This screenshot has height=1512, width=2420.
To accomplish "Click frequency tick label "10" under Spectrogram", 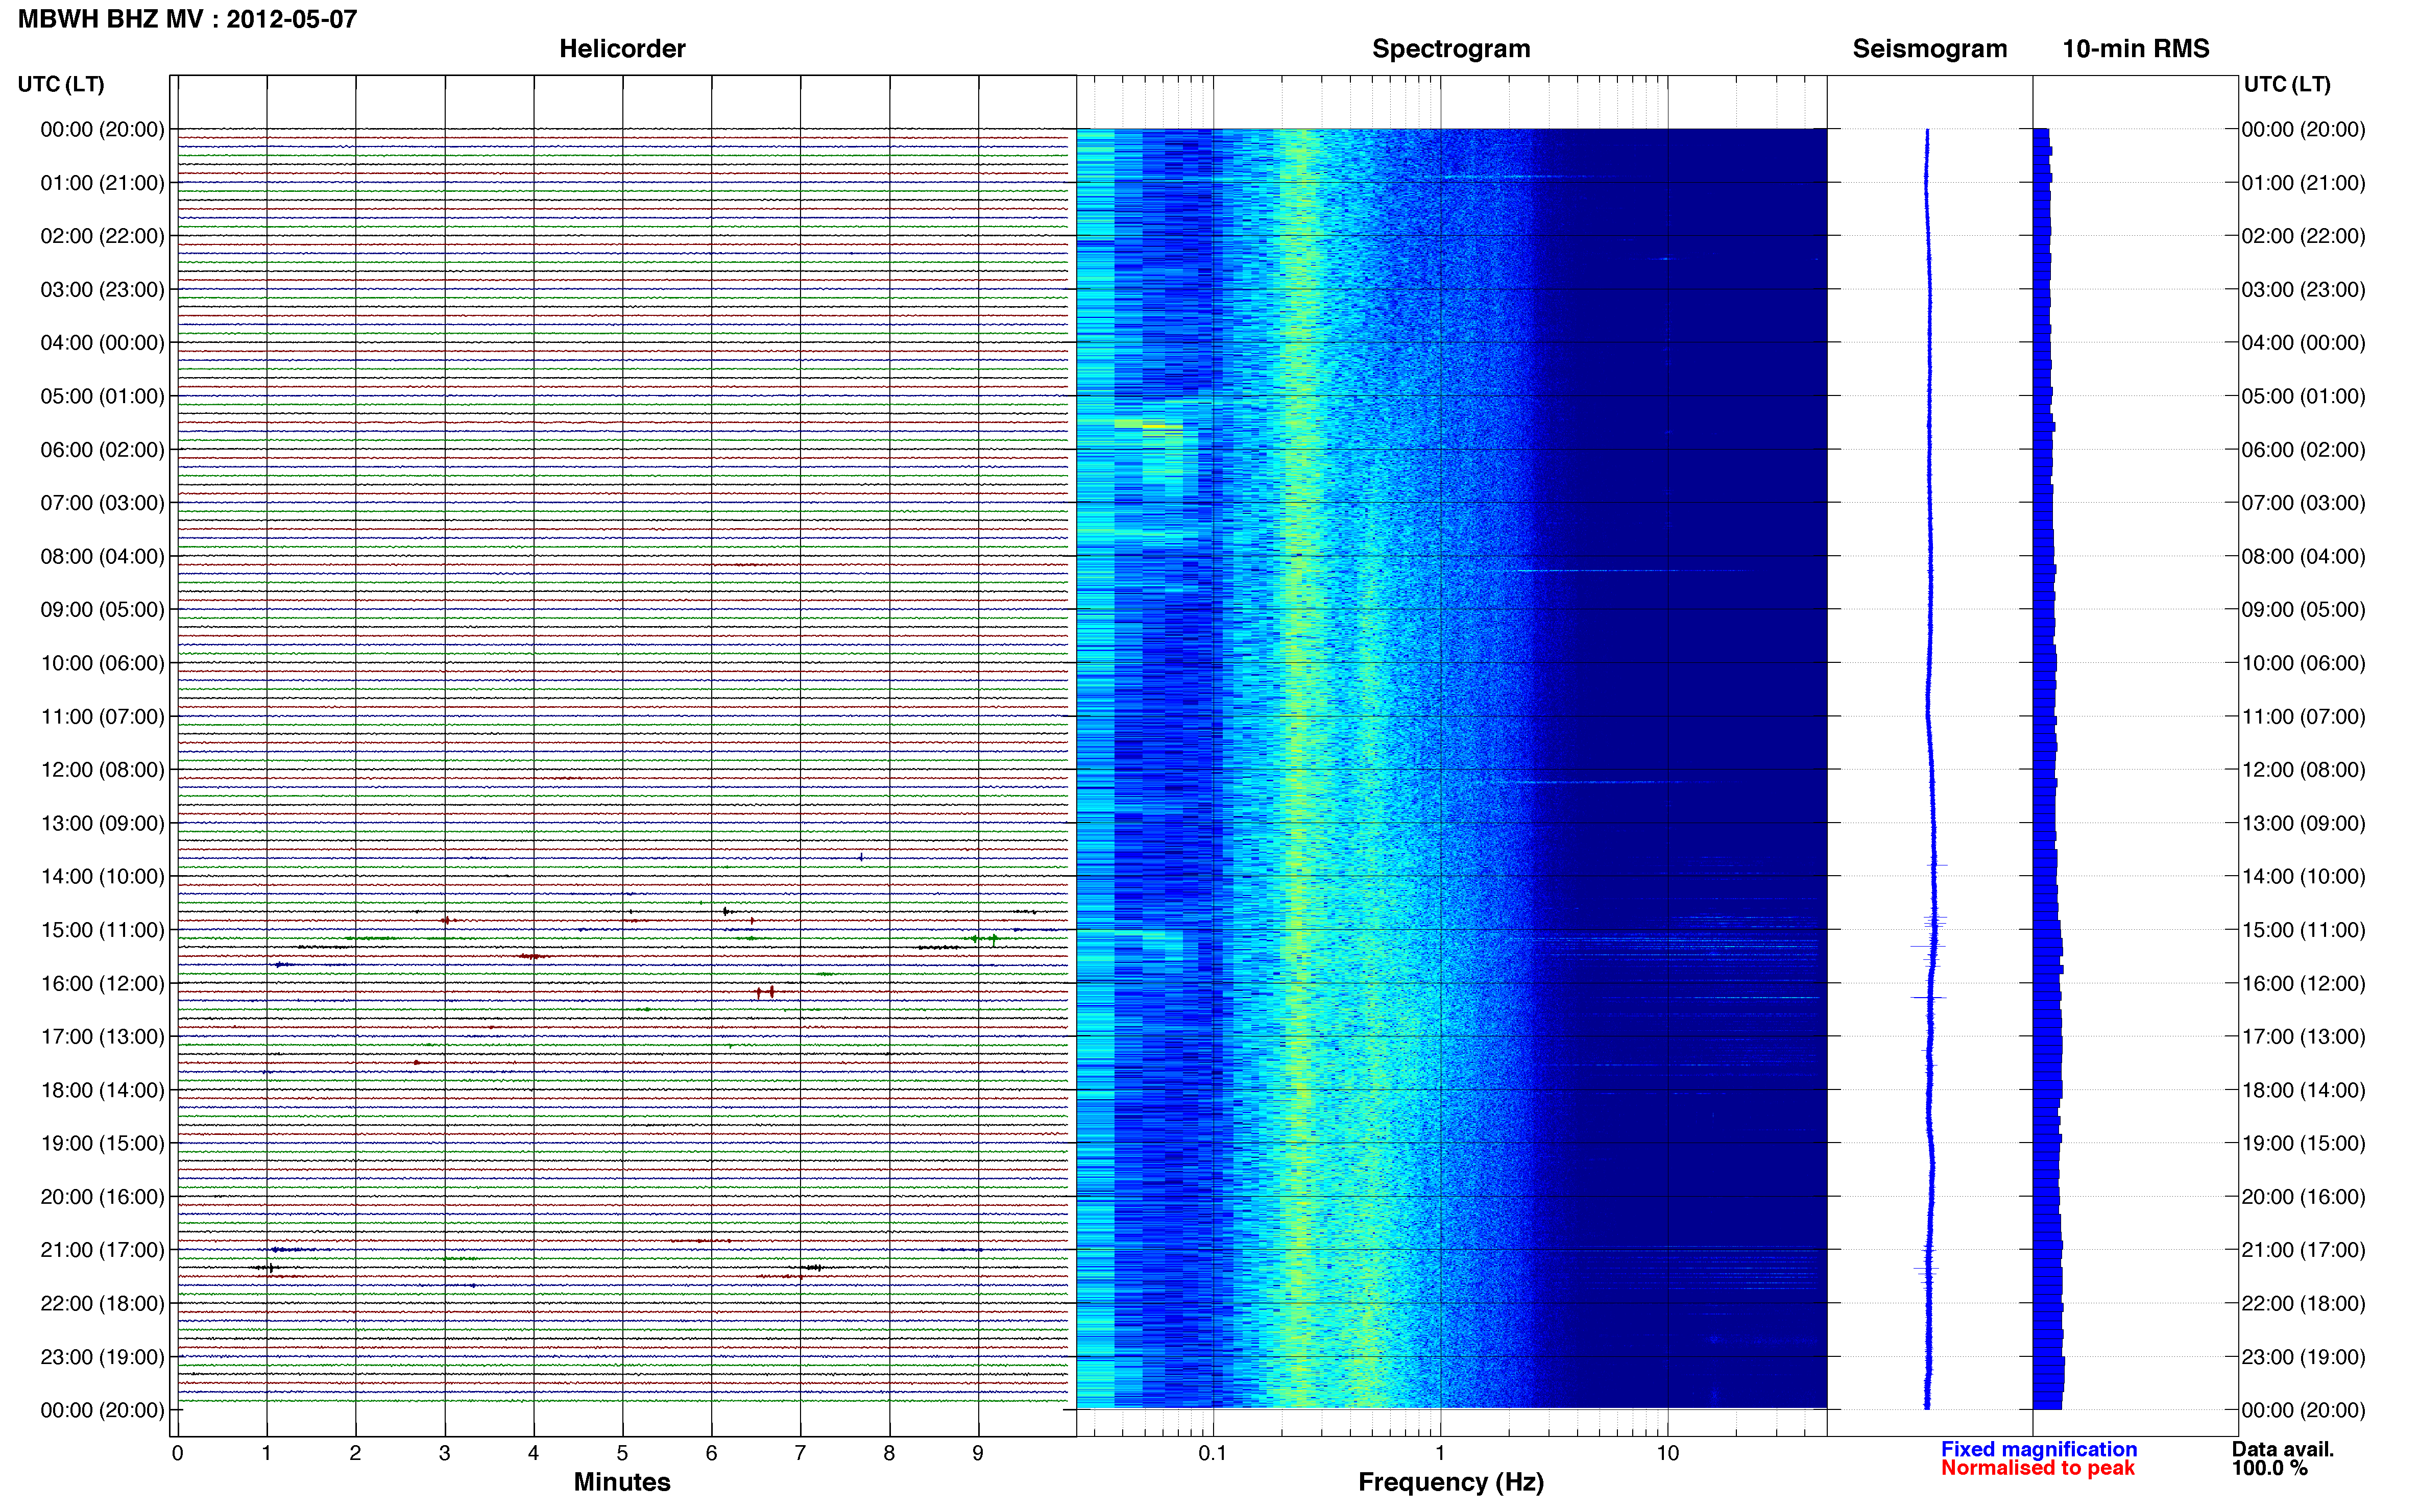I will click(x=1667, y=1454).
